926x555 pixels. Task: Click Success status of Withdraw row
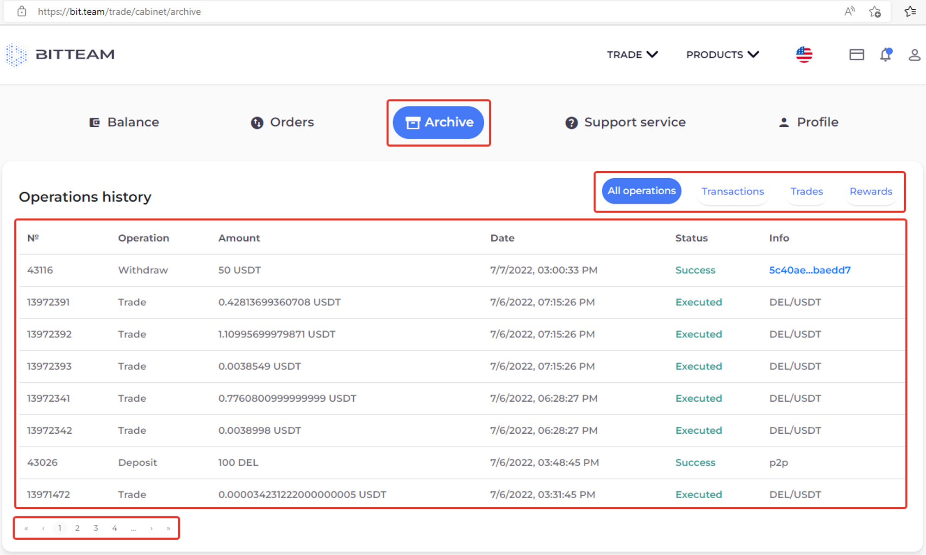[695, 270]
